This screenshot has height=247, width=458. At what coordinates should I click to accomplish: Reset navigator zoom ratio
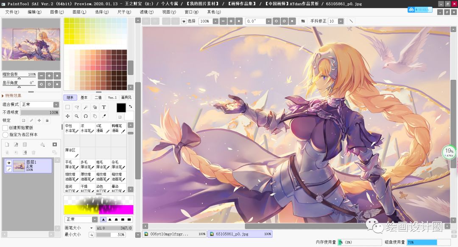point(57,76)
